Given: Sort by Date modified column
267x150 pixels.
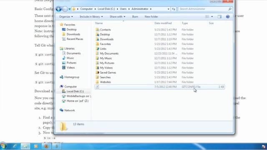Looking at the screenshot, I should click(x=163, y=23).
